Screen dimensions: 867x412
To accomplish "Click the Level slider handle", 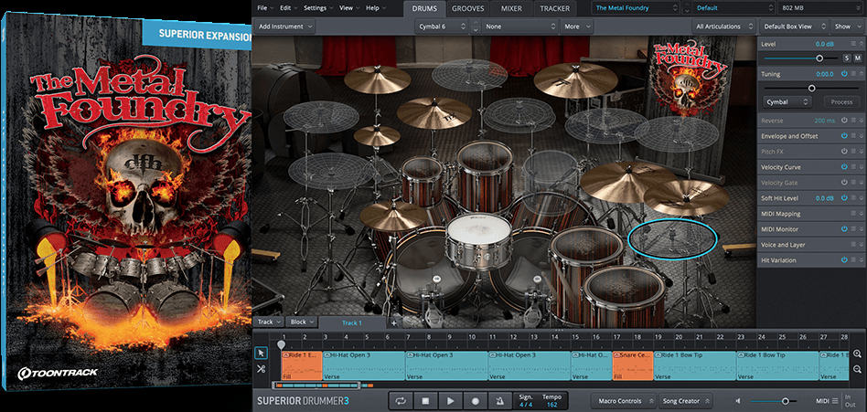I will click(819, 58).
